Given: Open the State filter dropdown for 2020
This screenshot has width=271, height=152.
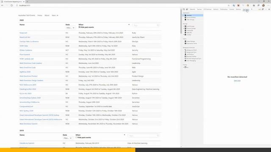Looking at the screenshot, I should coord(70,28).
